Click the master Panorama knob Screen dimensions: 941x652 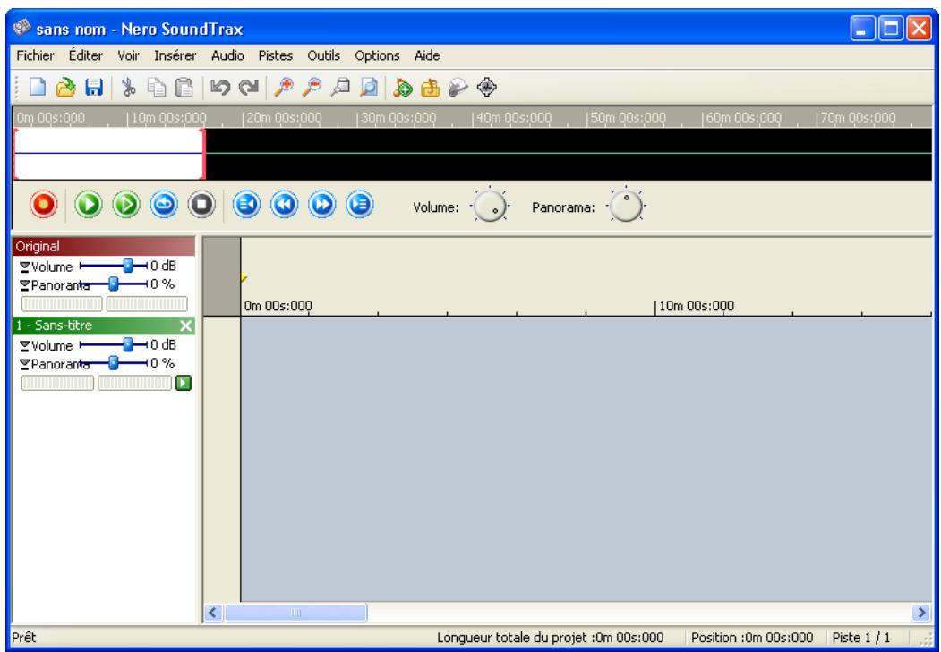click(x=626, y=206)
